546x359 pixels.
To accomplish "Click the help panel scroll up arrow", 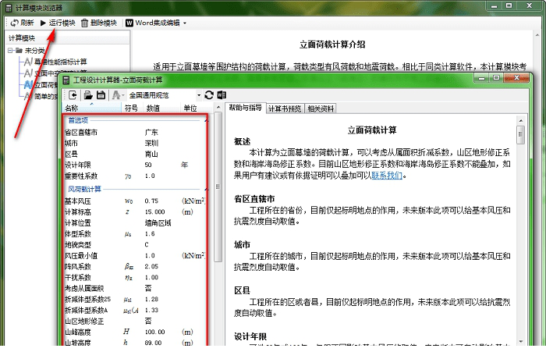I will [x=521, y=121].
